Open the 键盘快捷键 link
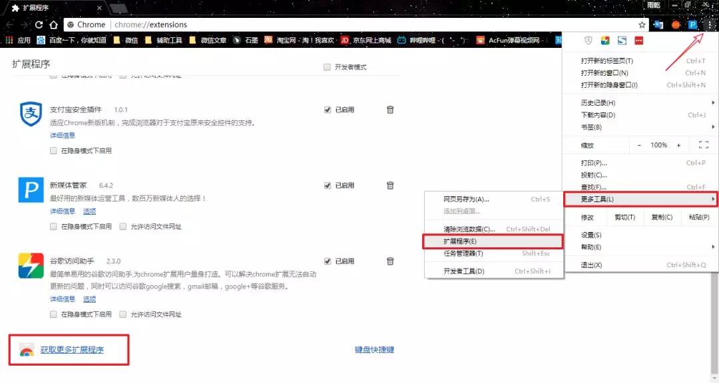This screenshot has width=719, height=383. point(374,350)
